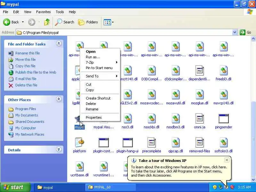Select the dependentli... file icon
Viewport: 256px width, 192px height.
click(199, 71)
